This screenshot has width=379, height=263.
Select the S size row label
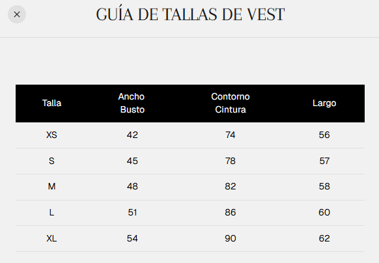(x=51, y=161)
